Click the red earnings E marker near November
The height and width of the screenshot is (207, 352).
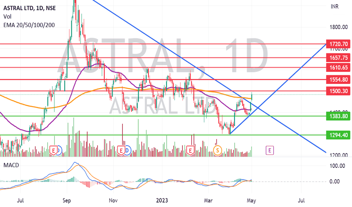(x=121, y=151)
